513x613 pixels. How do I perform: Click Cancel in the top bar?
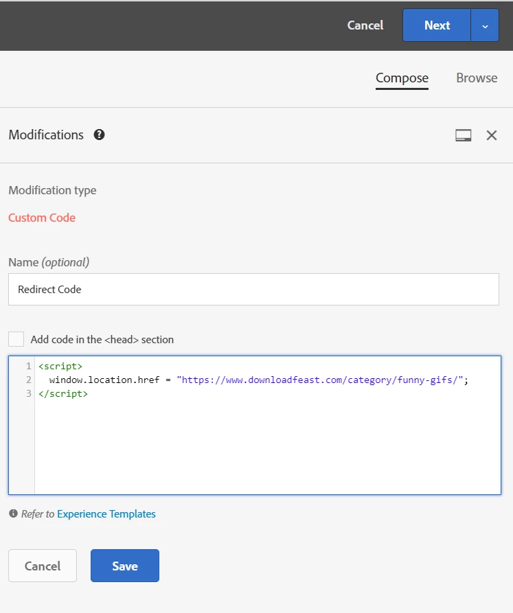[x=365, y=25]
